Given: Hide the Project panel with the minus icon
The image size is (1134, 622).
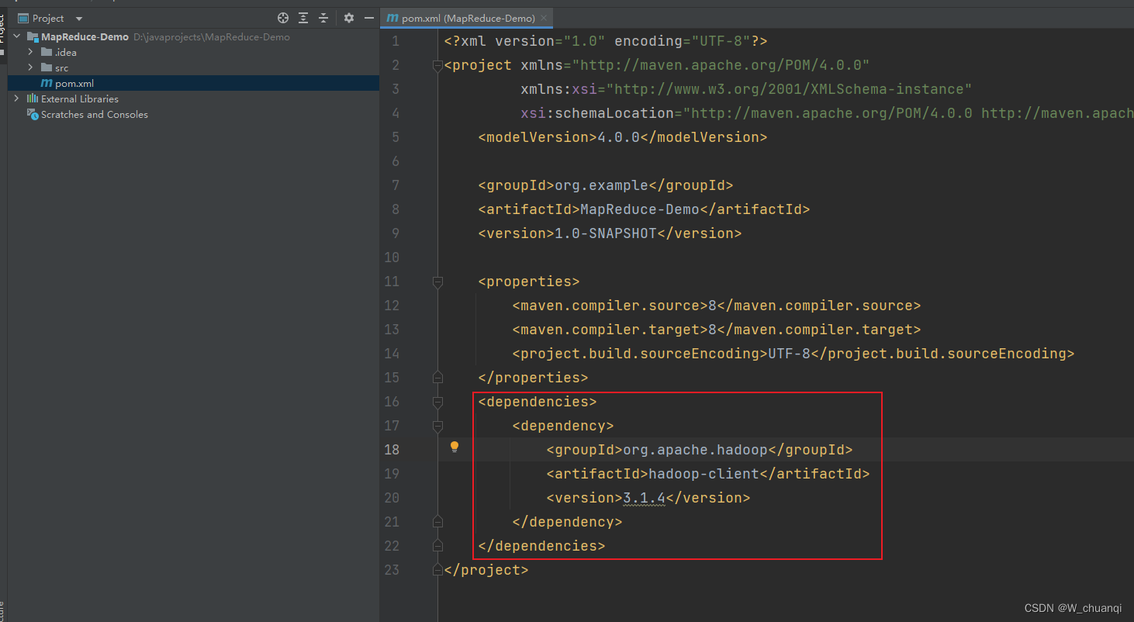Looking at the screenshot, I should (369, 18).
